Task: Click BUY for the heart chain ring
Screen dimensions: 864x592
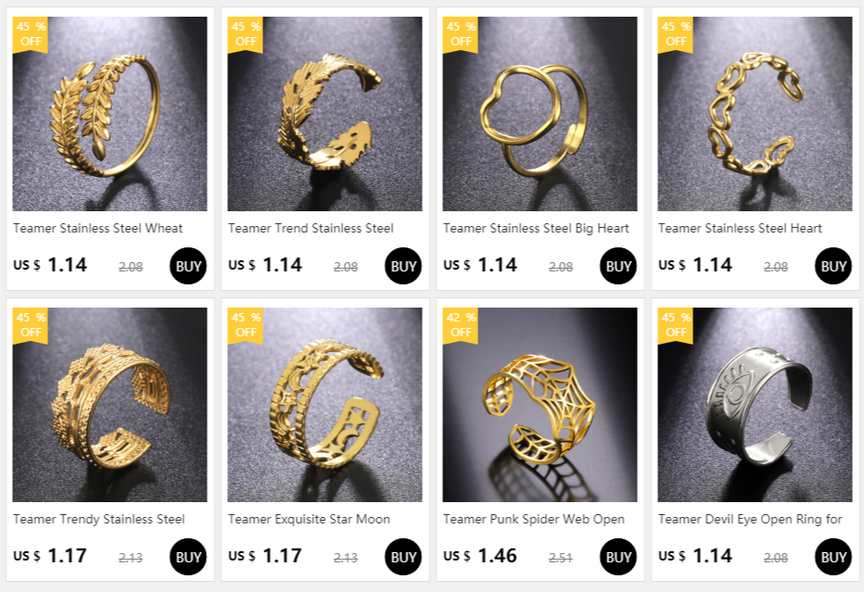Action: pyautogui.click(x=832, y=266)
